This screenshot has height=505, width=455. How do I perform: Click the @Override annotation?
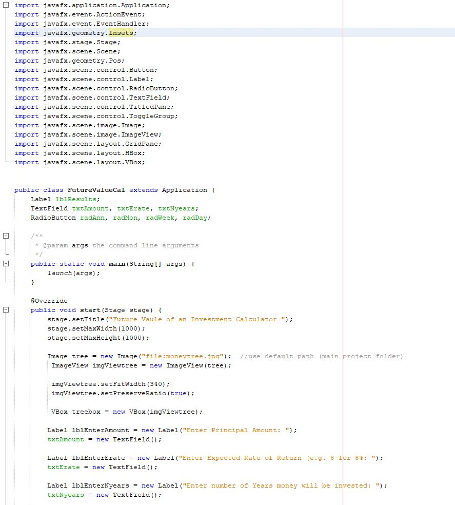coord(49,301)
